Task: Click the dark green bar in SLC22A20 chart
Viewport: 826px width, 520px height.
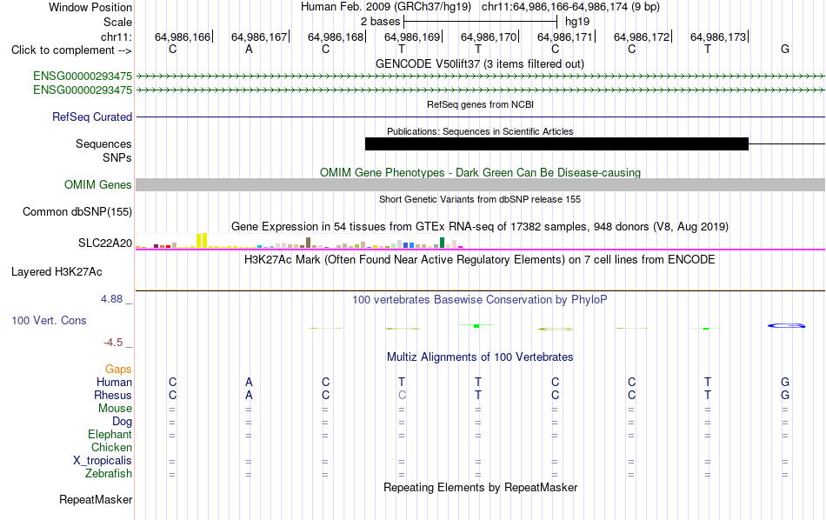Action: coord(442,243)
